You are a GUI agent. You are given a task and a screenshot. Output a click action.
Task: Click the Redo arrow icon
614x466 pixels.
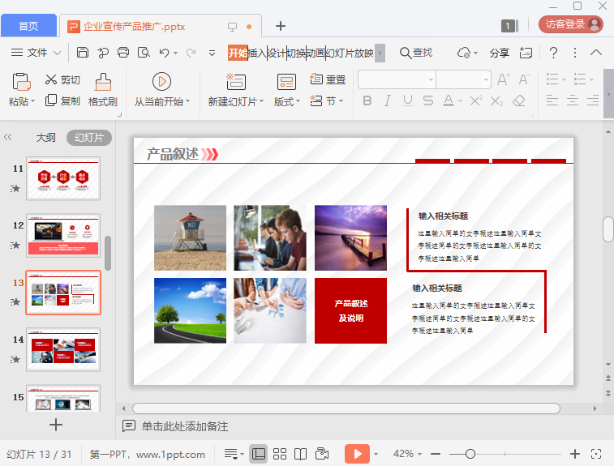(x=191, y=53)
